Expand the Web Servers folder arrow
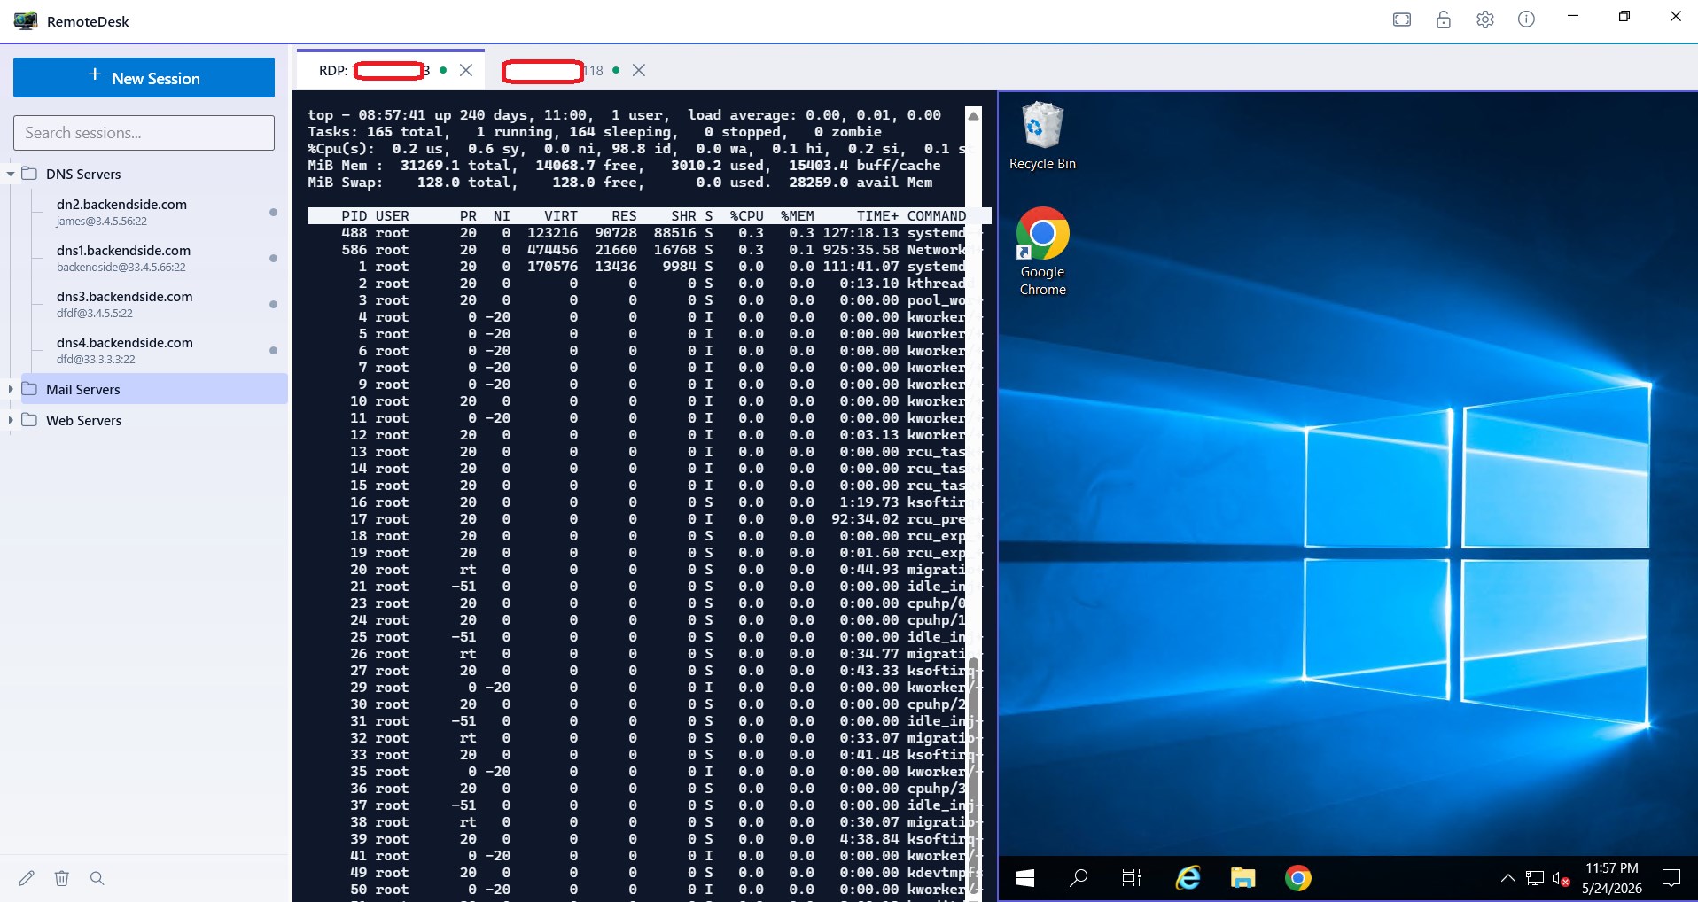The image size is (1698, 902). 11,420
